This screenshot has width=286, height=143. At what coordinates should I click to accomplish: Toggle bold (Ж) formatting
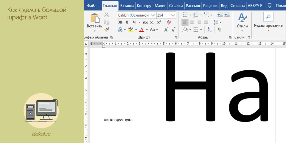120,22
